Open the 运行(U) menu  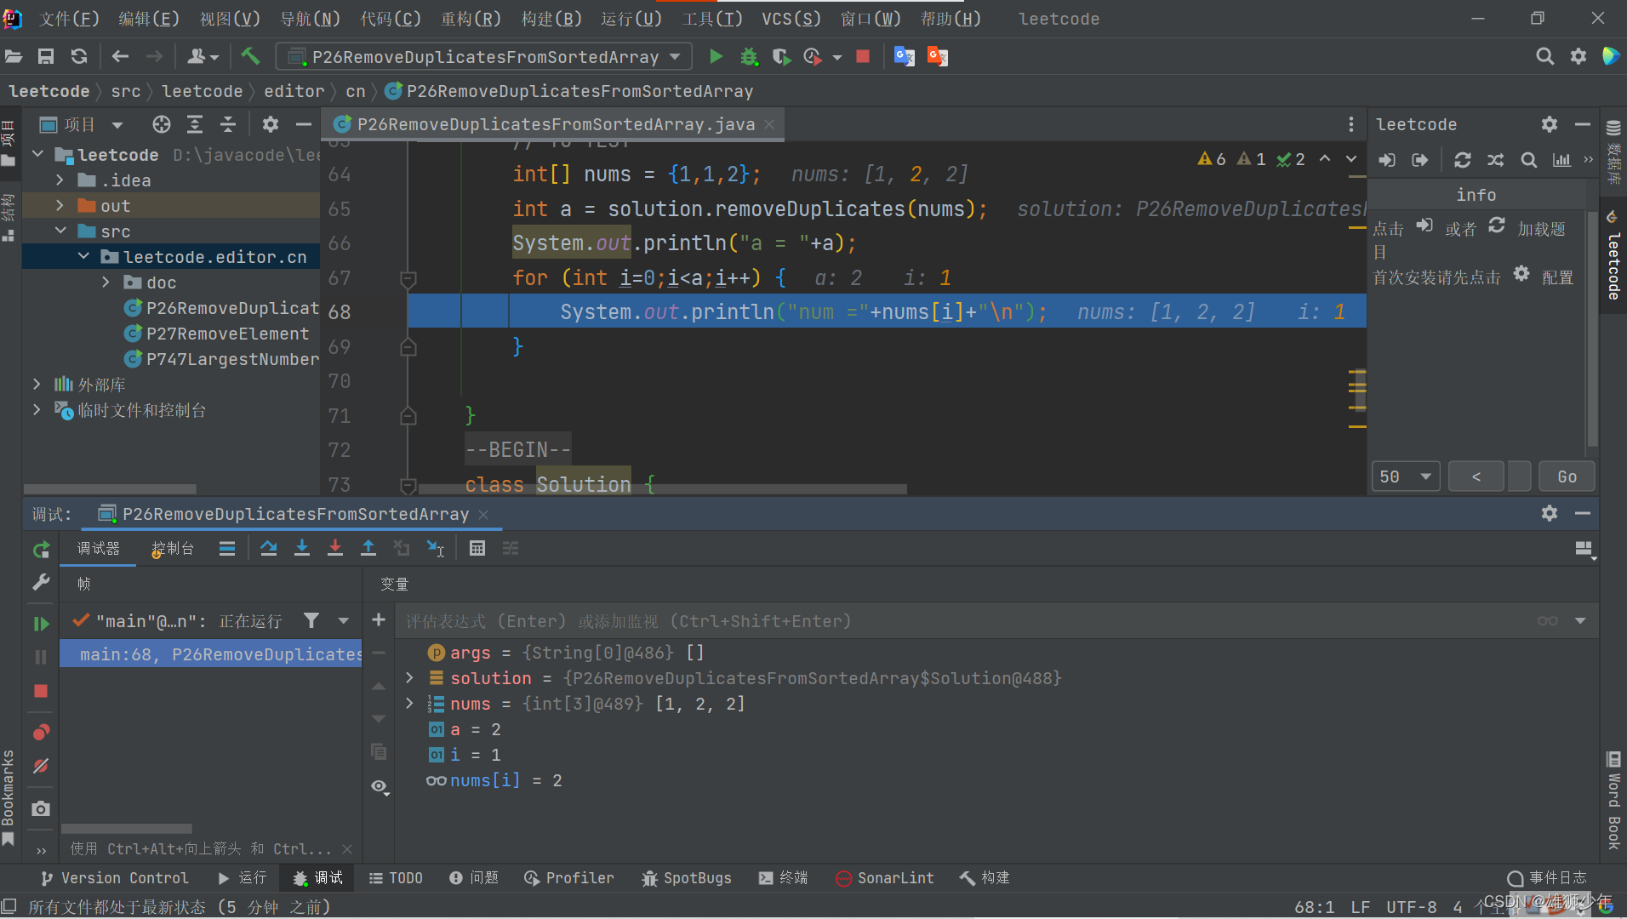pos(631,19)
